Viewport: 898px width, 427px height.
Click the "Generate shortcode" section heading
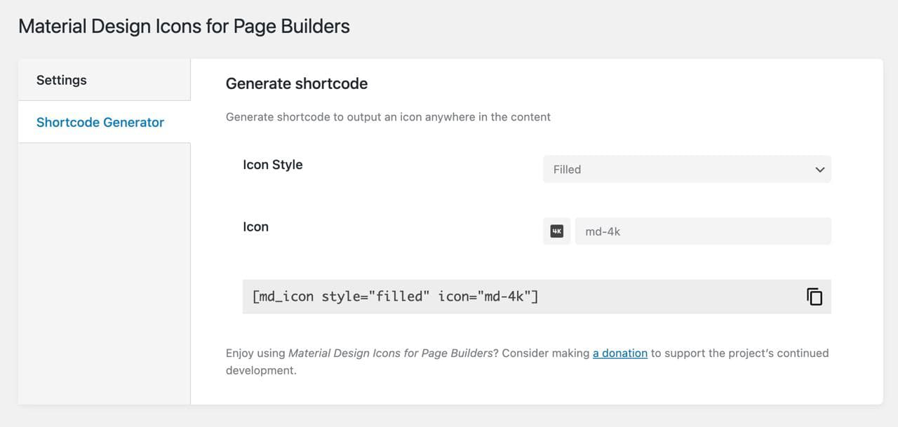(296, 83)
